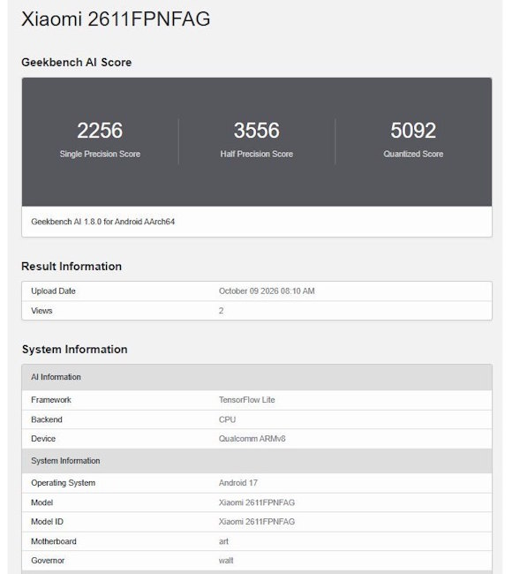Select Geekbench AI 1.8.0 for Android AArch64 text
This screenshot has width=520, height=574.
[x=102, y=222]
